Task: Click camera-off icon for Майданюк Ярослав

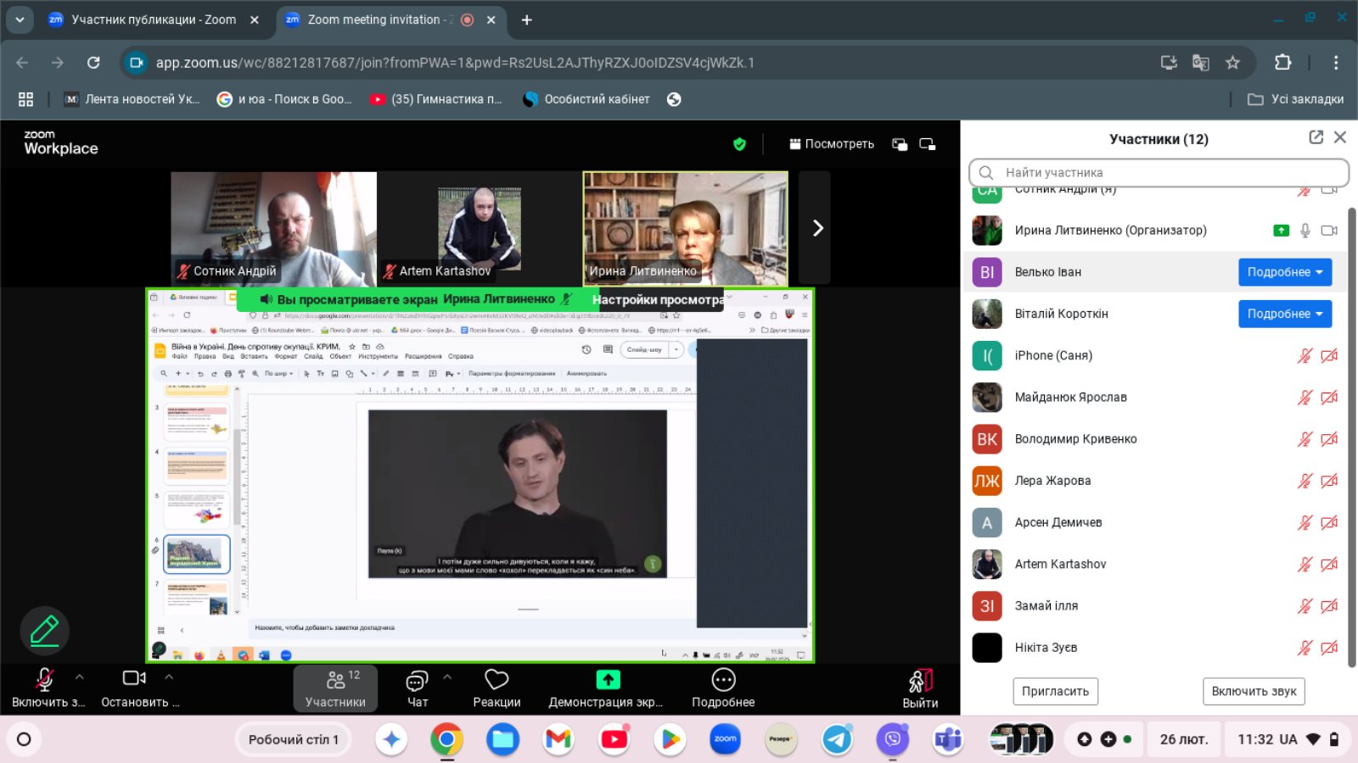Action: pos(1329,397)
